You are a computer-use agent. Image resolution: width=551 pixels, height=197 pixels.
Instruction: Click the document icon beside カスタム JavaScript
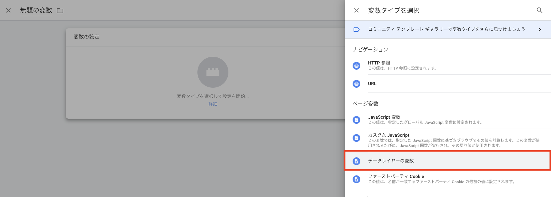coord(356,138)
